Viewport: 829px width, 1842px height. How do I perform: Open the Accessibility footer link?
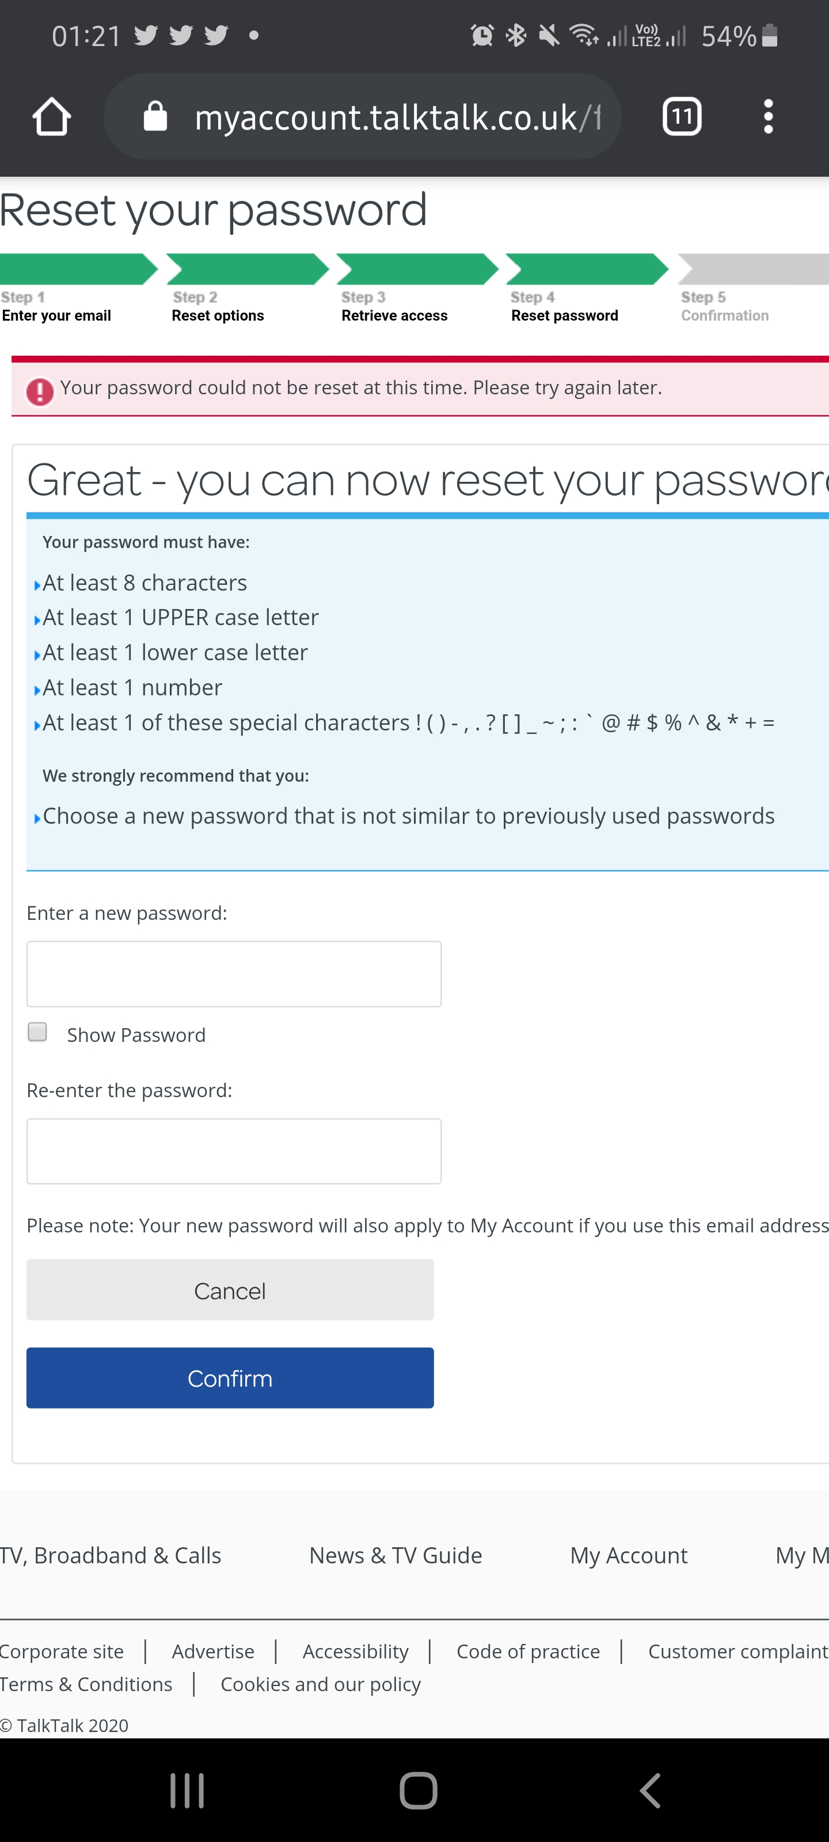click(x=355, y=1651)
